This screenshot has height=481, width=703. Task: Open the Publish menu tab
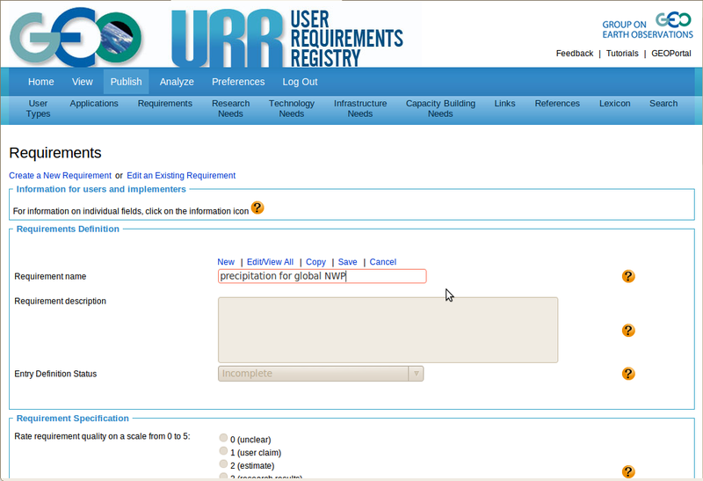coord(126,82)
